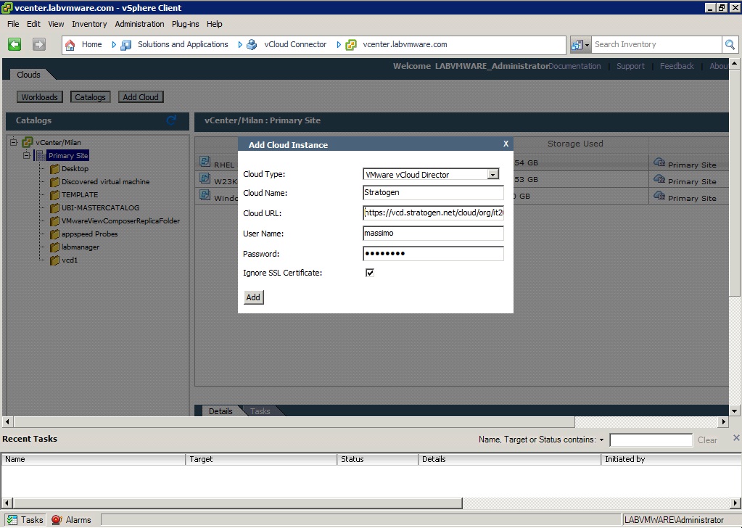The height and width of the screenshot is (528, 742).
Task: Click the magnifier search inventory icon
Action: (730, 44)
